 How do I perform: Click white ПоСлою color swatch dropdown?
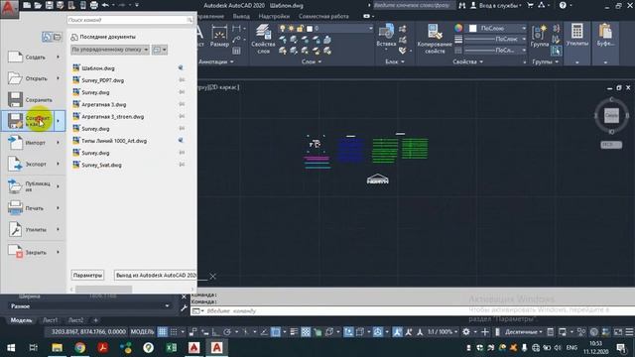[498, 29]
